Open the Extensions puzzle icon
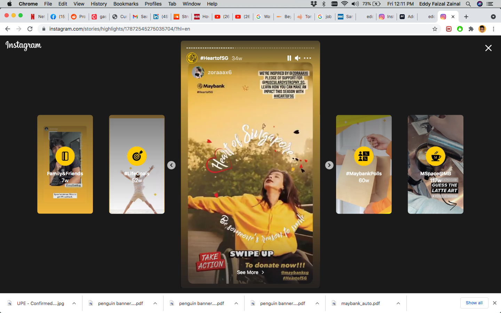Image resolution: width=501 pixels, height=313 pixels. click(471, 29)
